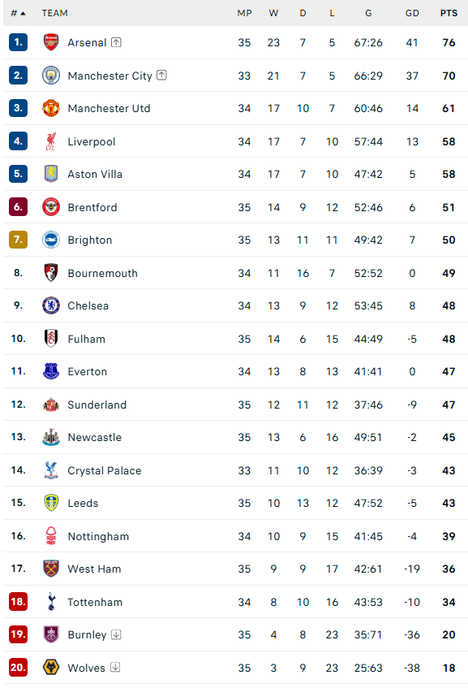The image size is (468, 688).
Task: Sort standings by the GD column header
Action: point(412,13)
